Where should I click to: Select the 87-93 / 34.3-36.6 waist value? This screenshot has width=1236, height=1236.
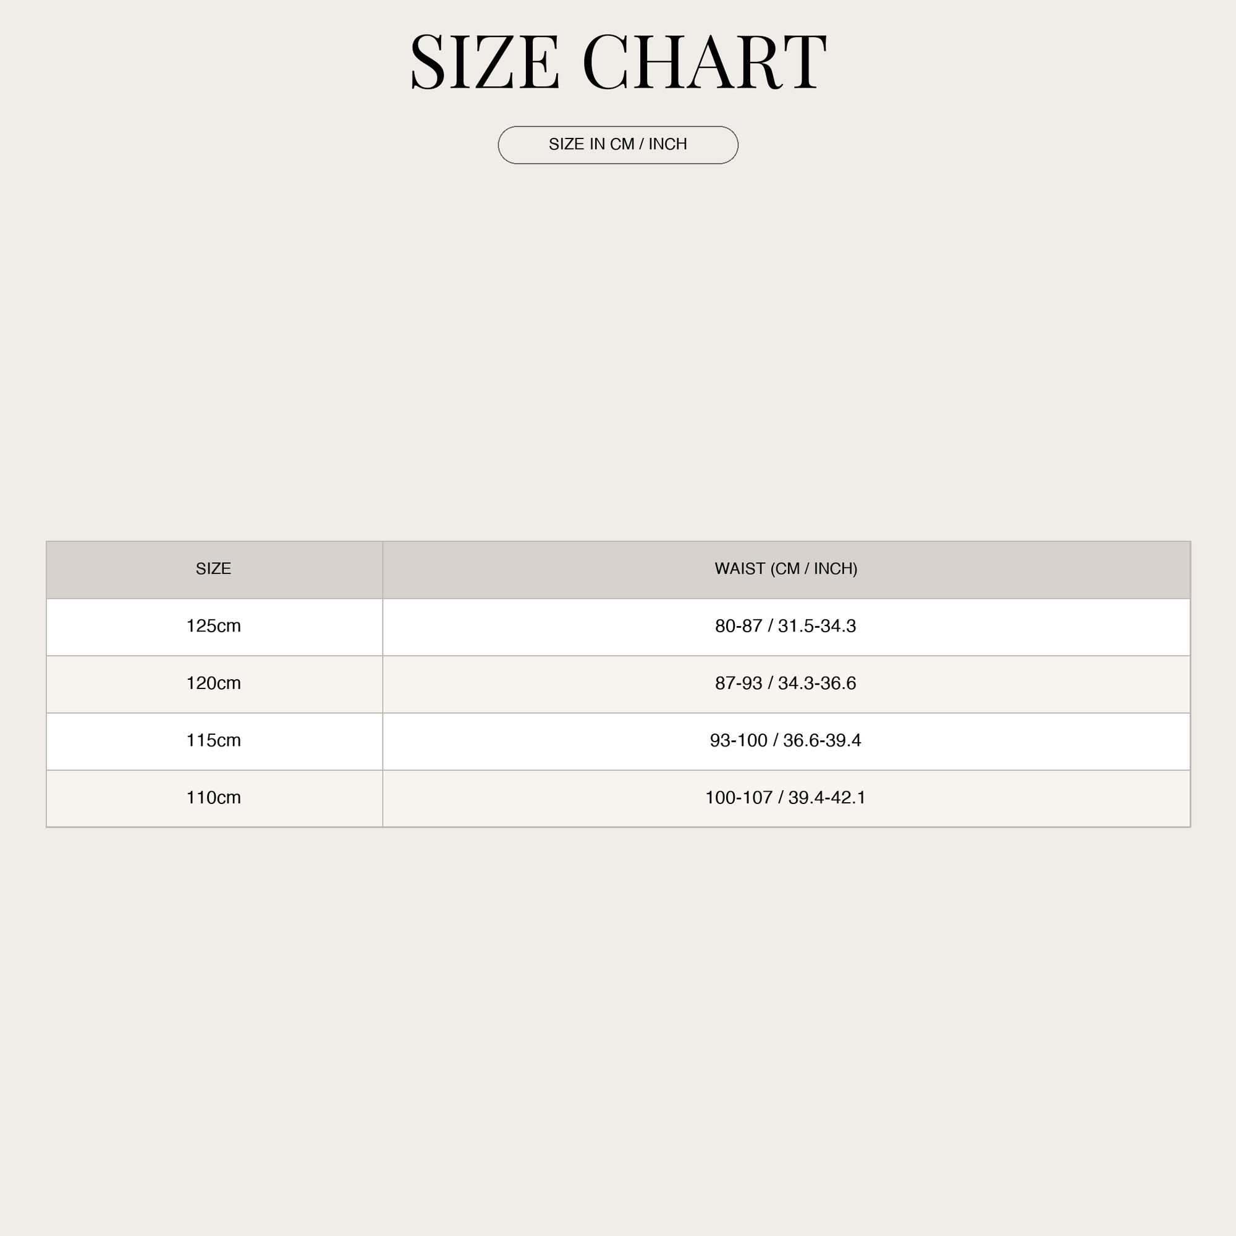[785, 684]
